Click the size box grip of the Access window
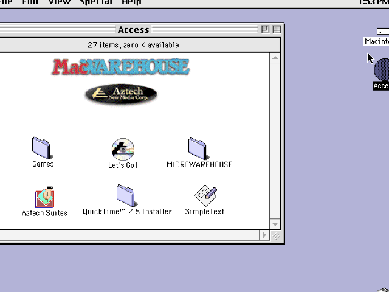 [x=275, y=235]
